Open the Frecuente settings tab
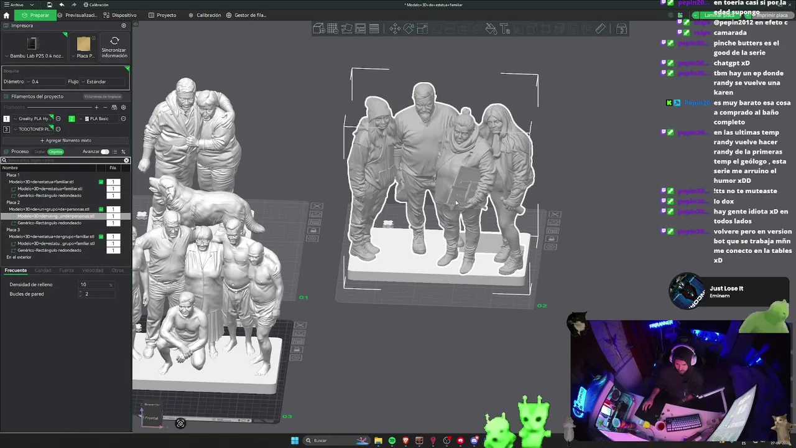The width and height of the screenshot is (796, 448). 16,271
